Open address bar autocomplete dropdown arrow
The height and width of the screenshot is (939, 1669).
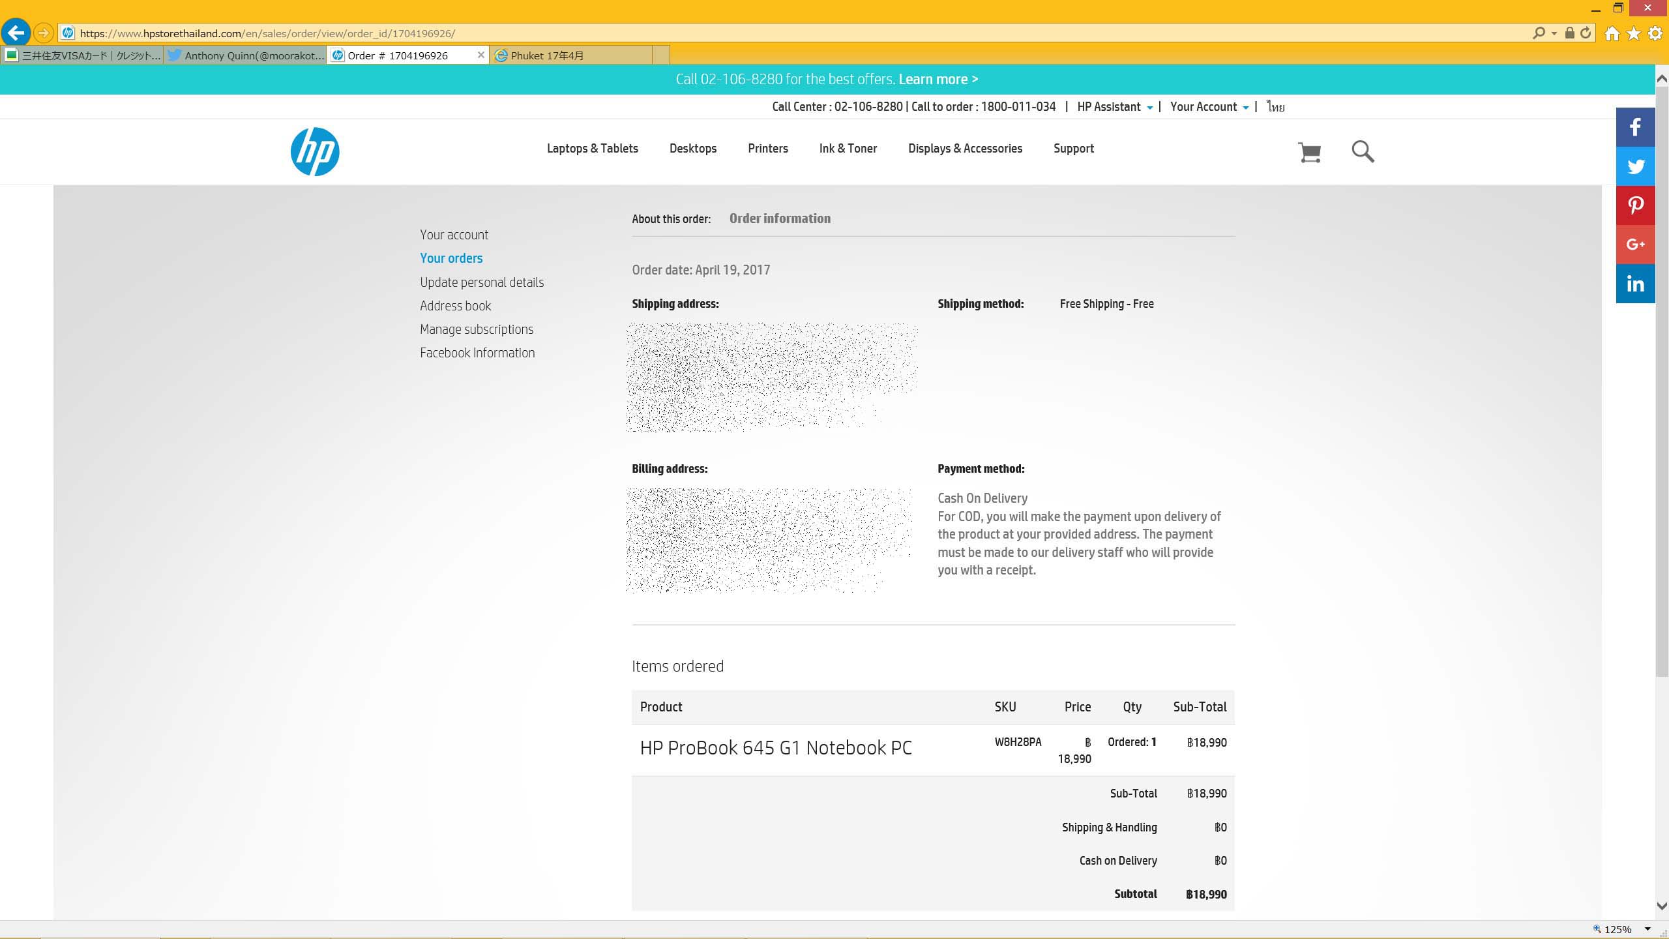tap(1554, 33)
